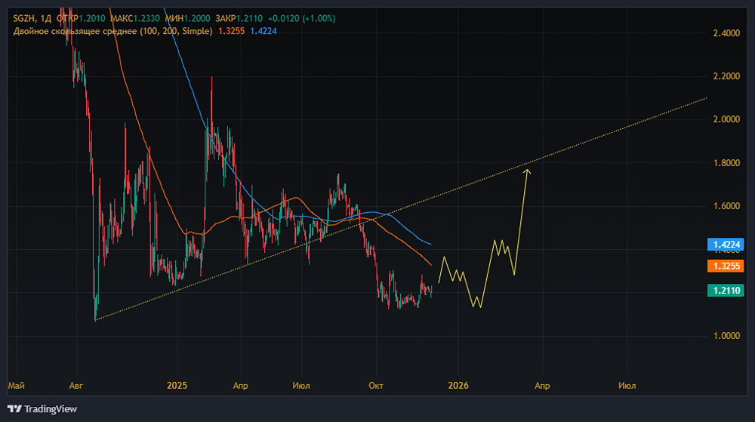Image resolution: width=755 pixels, height=422 pixels.
Task: Click the orange 1.3255 value in indicator legend
Action: click(x=232, y=31)
